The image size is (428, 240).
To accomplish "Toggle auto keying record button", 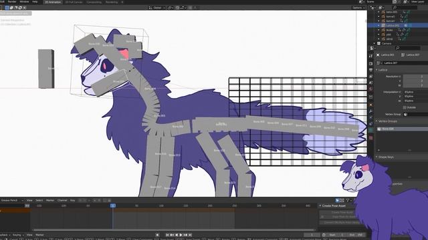I will [x=157, y=235].
